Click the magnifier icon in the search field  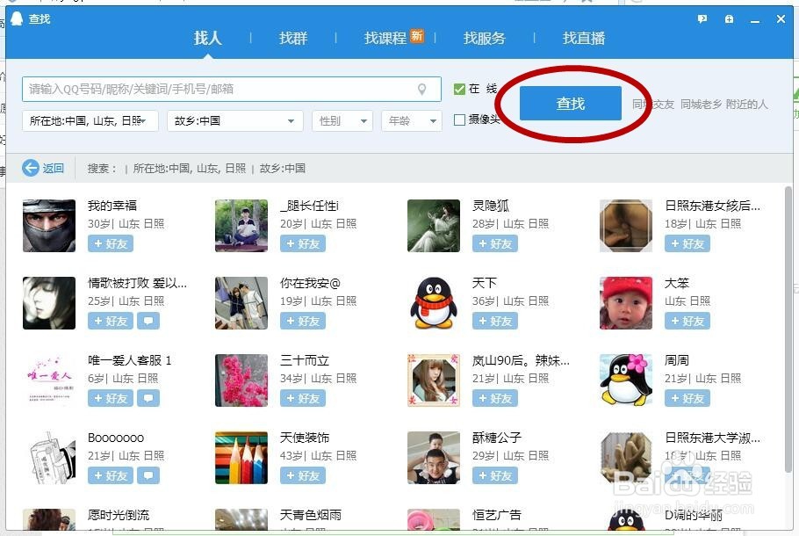click(x=422, y=89)
